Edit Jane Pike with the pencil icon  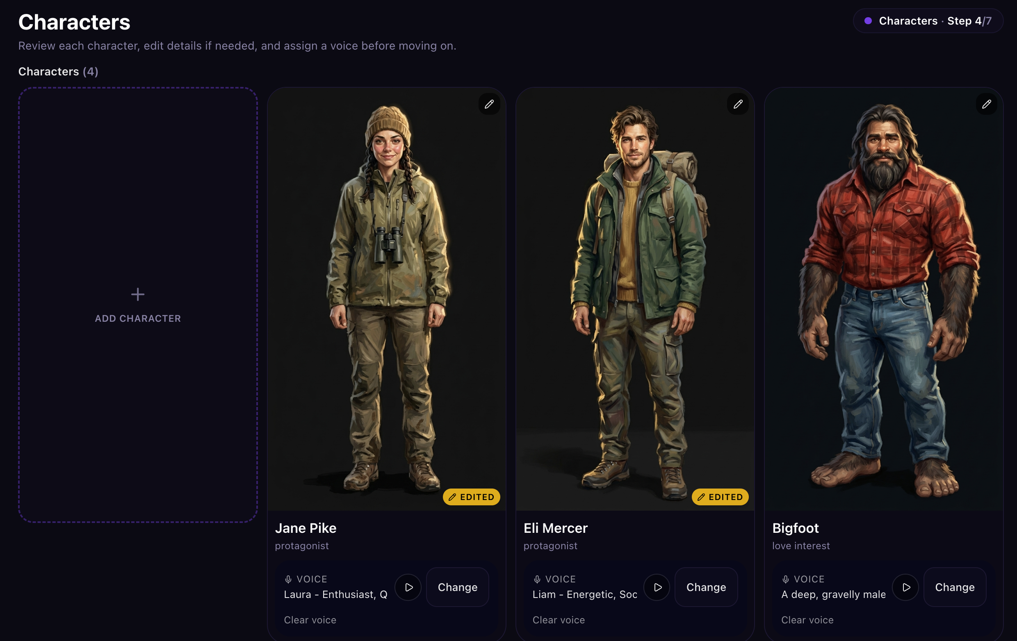click(x=489, y=104)
